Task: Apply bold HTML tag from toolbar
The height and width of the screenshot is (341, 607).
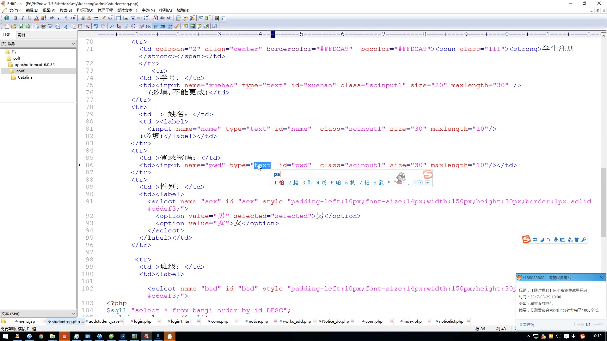Action: coord(16,18)
